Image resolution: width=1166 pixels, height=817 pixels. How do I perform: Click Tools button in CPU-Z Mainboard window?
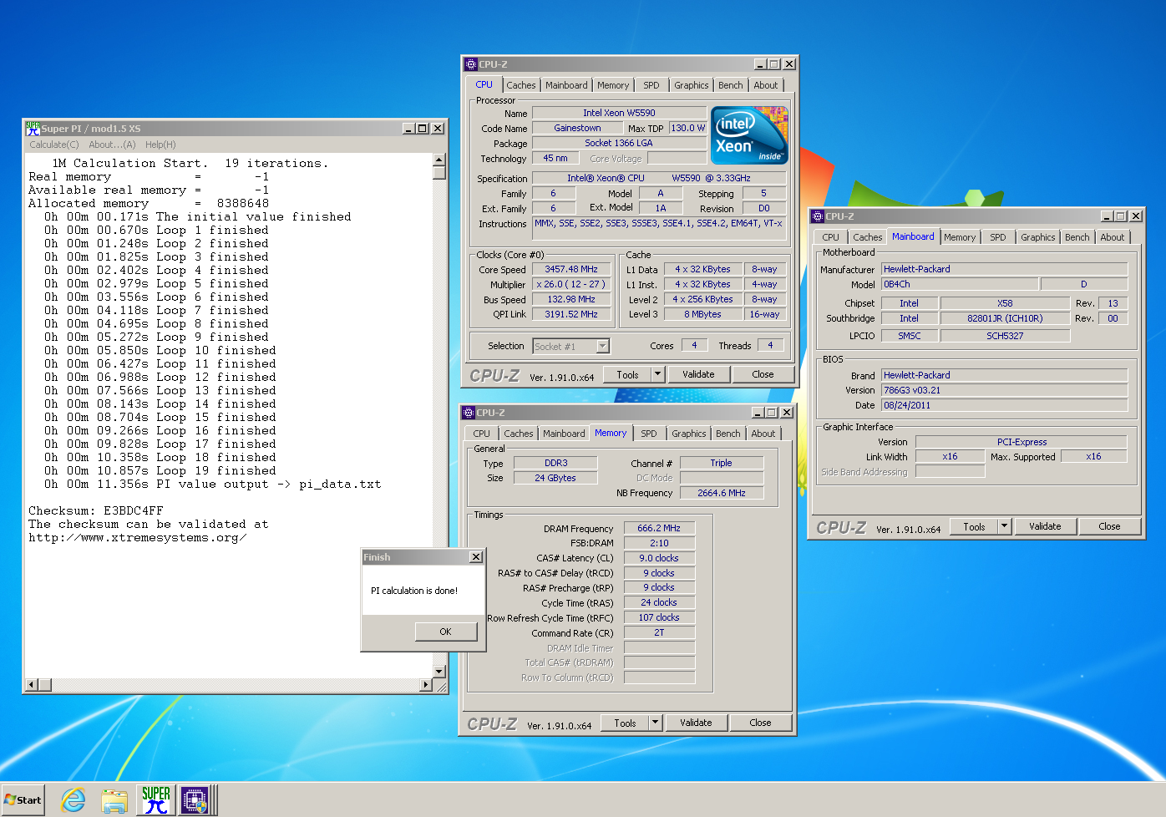point(974,526)
